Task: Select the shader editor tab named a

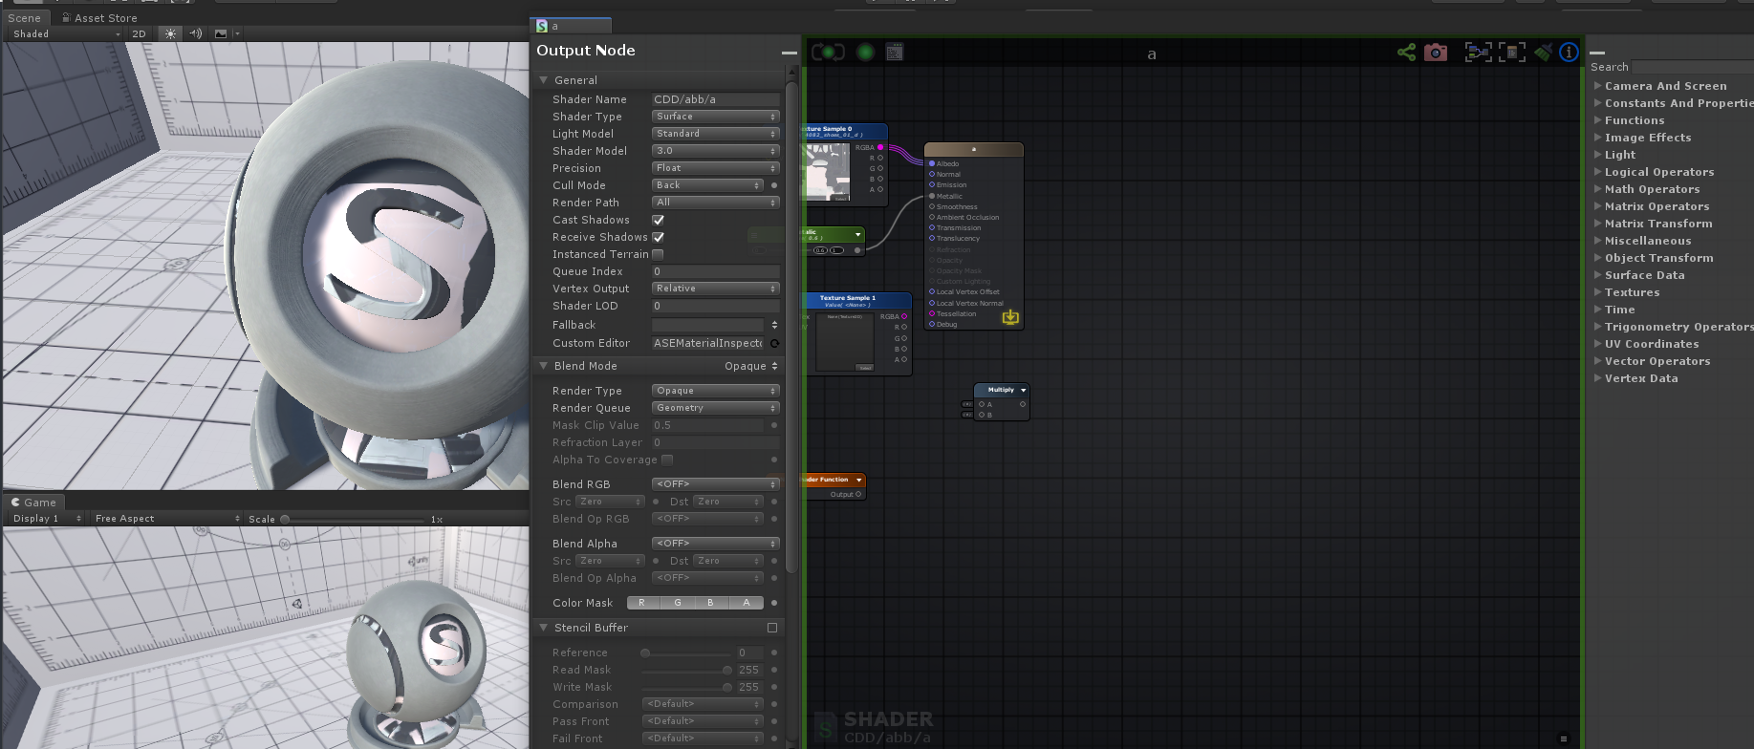Action: click(x=571, y=26)
